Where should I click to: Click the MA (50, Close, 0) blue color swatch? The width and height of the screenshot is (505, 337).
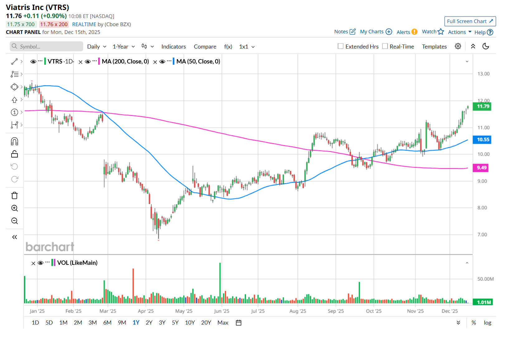[x=174, y=61]
